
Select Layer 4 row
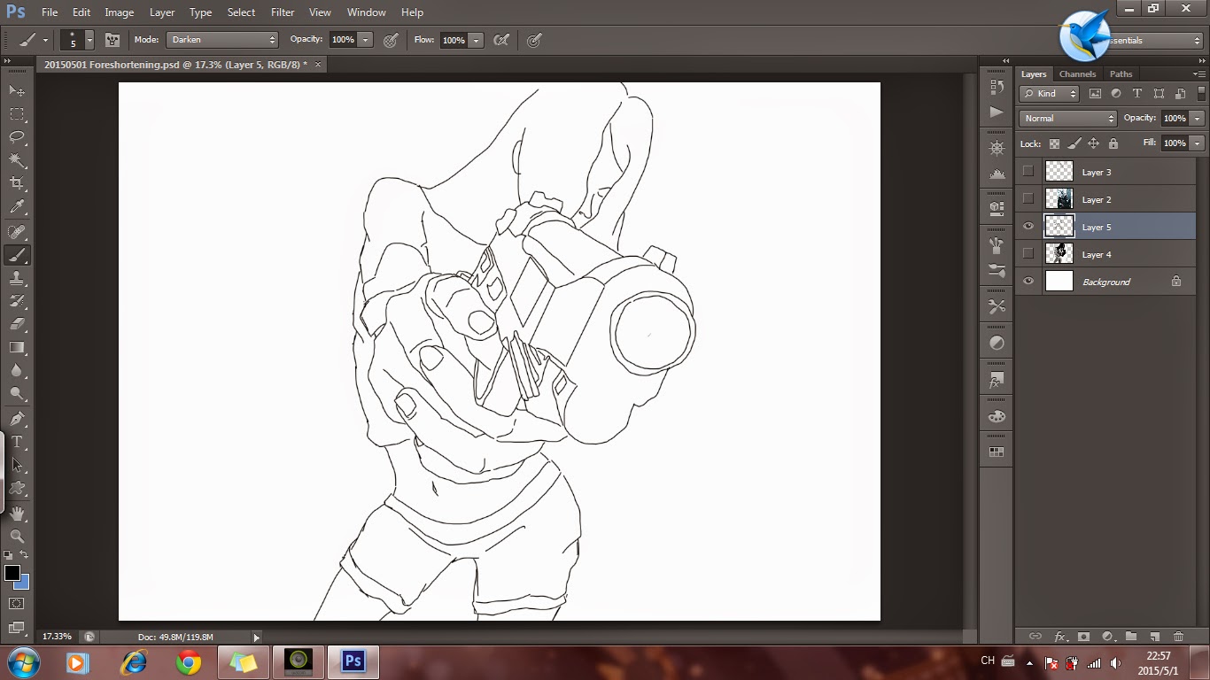pyautogui.click(x=1105, y=254)
